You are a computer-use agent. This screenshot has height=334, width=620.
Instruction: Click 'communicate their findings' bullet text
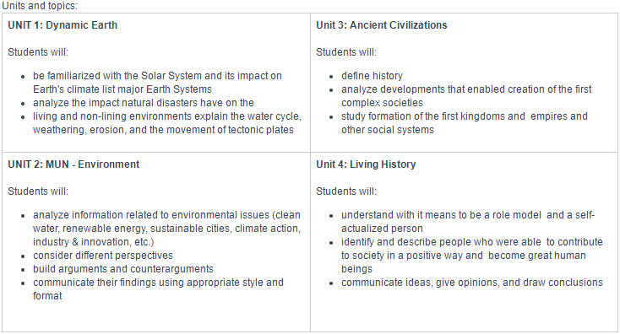click(x=158, y=289)
